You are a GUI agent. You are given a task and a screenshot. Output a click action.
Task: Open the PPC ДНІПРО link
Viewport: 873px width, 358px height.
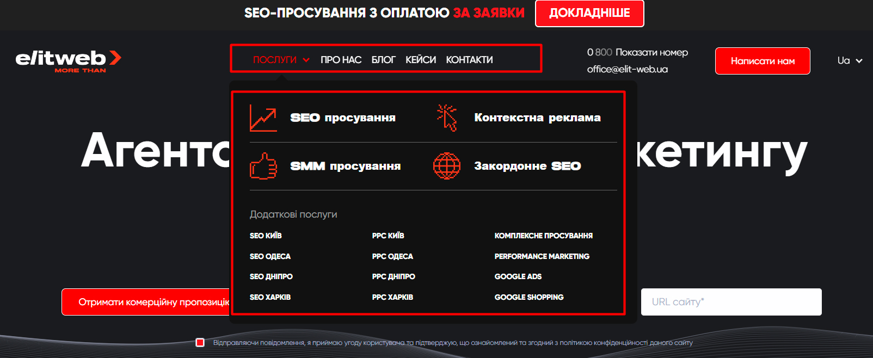click(394, 276)
